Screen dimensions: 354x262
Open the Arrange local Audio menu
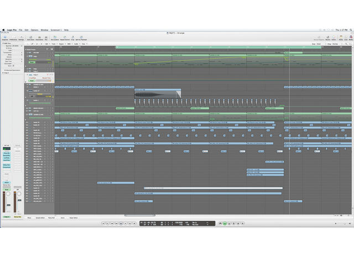click(76, 44)
